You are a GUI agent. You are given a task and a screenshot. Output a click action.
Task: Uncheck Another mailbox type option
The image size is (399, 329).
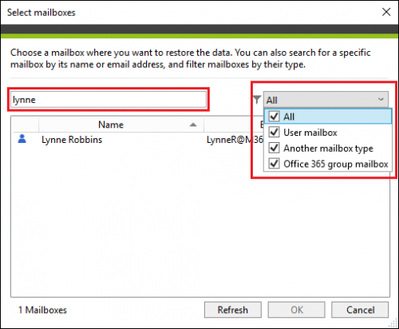point(274,148)
